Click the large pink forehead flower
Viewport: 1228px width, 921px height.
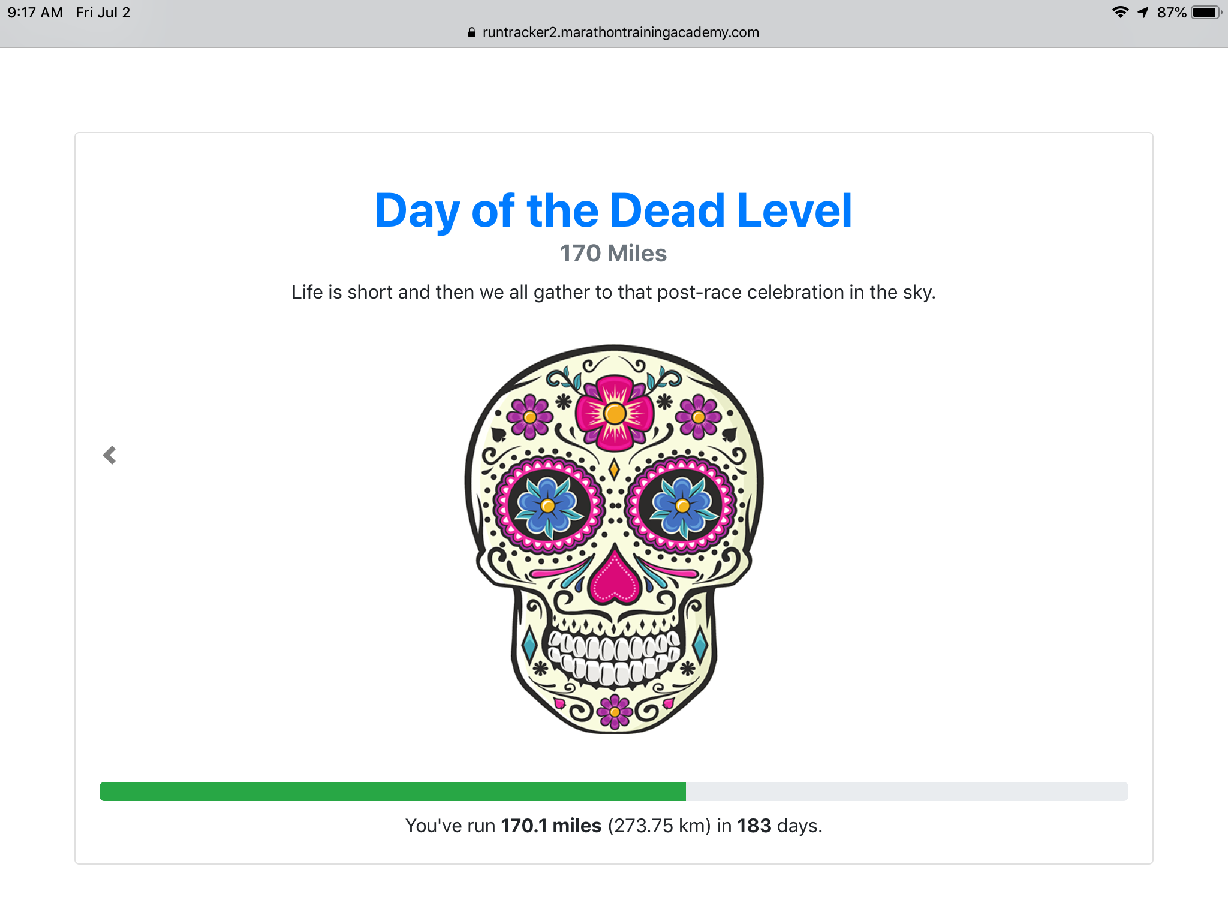coord(615,413)
